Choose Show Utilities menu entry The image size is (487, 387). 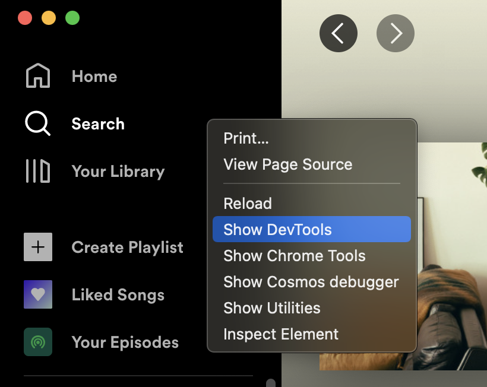(312, 308)
